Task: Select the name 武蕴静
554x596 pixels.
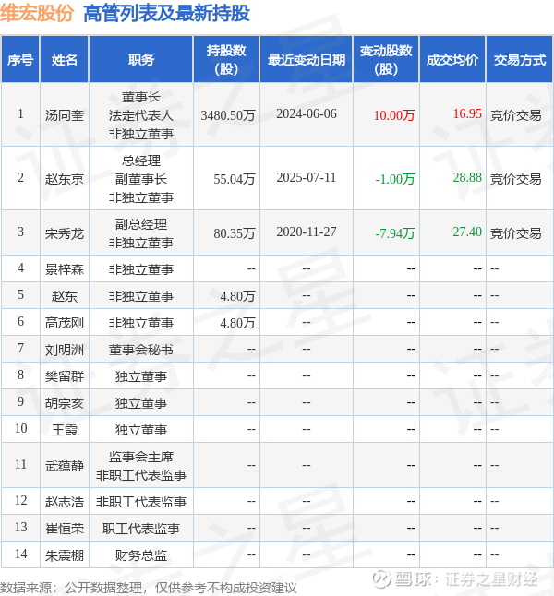Action: click(65, 465)
